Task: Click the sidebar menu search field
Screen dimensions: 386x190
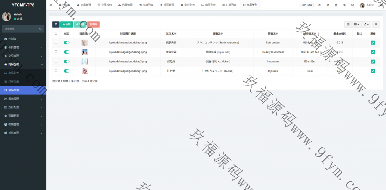Action: click(21, 29)
